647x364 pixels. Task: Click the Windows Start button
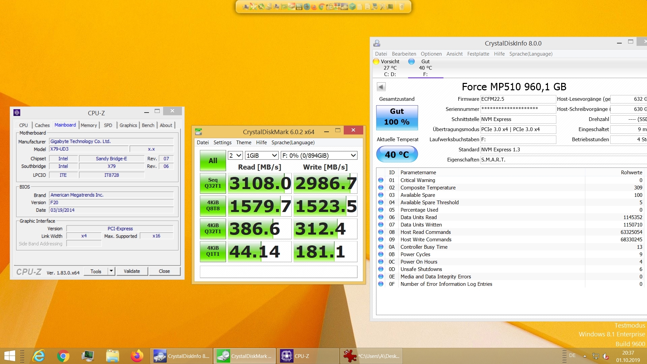point(10,356)
